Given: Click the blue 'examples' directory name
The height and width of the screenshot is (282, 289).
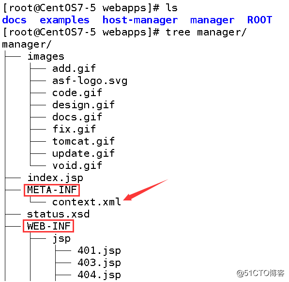Looking at the screenshot, I should tap(64, 21).
